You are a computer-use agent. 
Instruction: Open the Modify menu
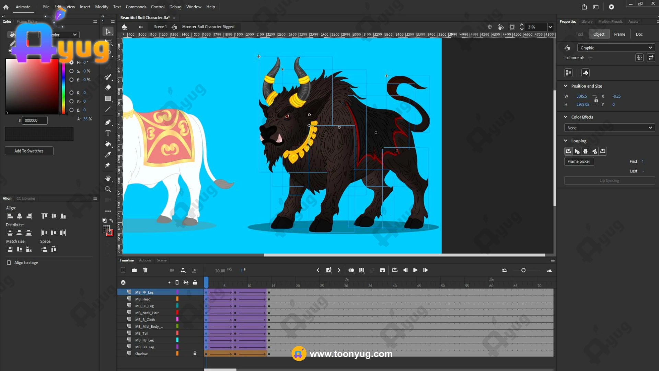coord(102,7)
